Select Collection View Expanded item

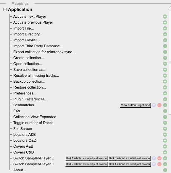click(x=35, y=117)
